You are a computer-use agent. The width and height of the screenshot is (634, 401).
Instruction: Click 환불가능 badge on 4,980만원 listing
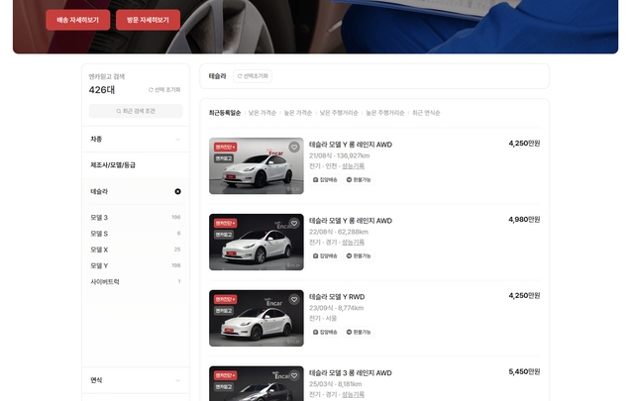[359, 255]
